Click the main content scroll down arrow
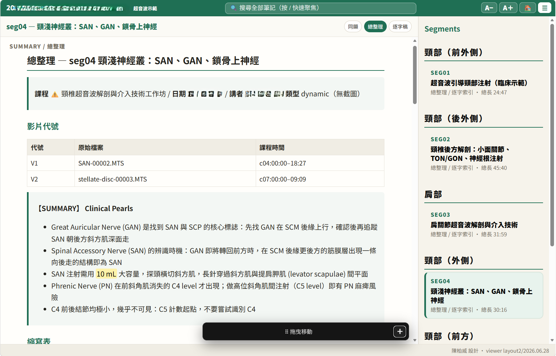 (415, 340)
